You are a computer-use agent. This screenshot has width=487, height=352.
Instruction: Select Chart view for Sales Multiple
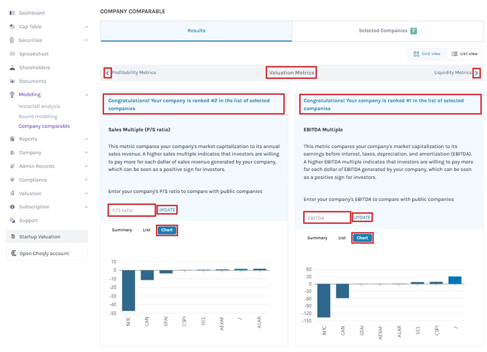click(167, 230)
